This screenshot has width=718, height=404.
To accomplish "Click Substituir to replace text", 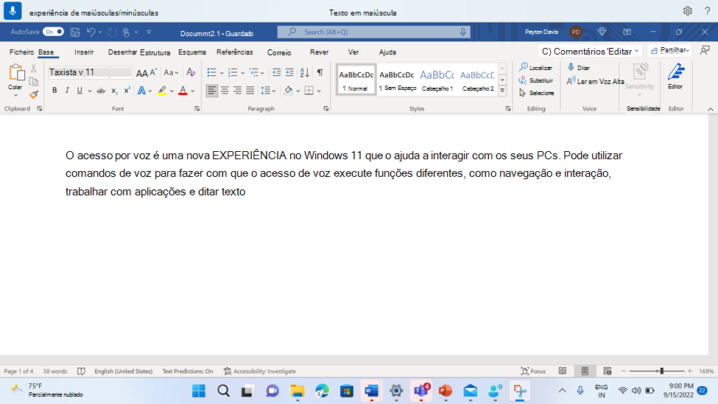I will pyautogui.click(x=536, y=80).
